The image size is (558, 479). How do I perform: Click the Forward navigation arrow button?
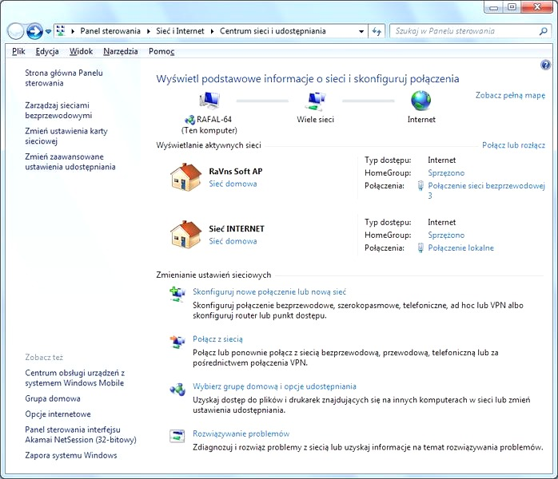click(x=34, y=31)
